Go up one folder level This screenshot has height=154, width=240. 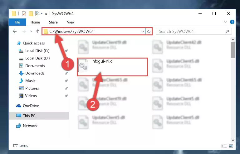tap(38, 31)
